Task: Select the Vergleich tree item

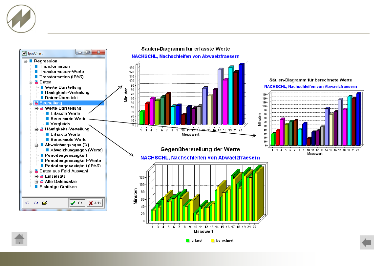Action: [60, 124]
